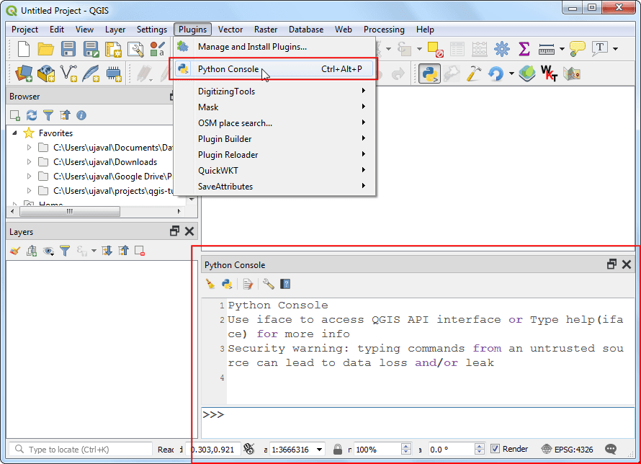Open the map scale dropdown
Viewport: 641px width, 464px height.
click(x=319, y=448)
